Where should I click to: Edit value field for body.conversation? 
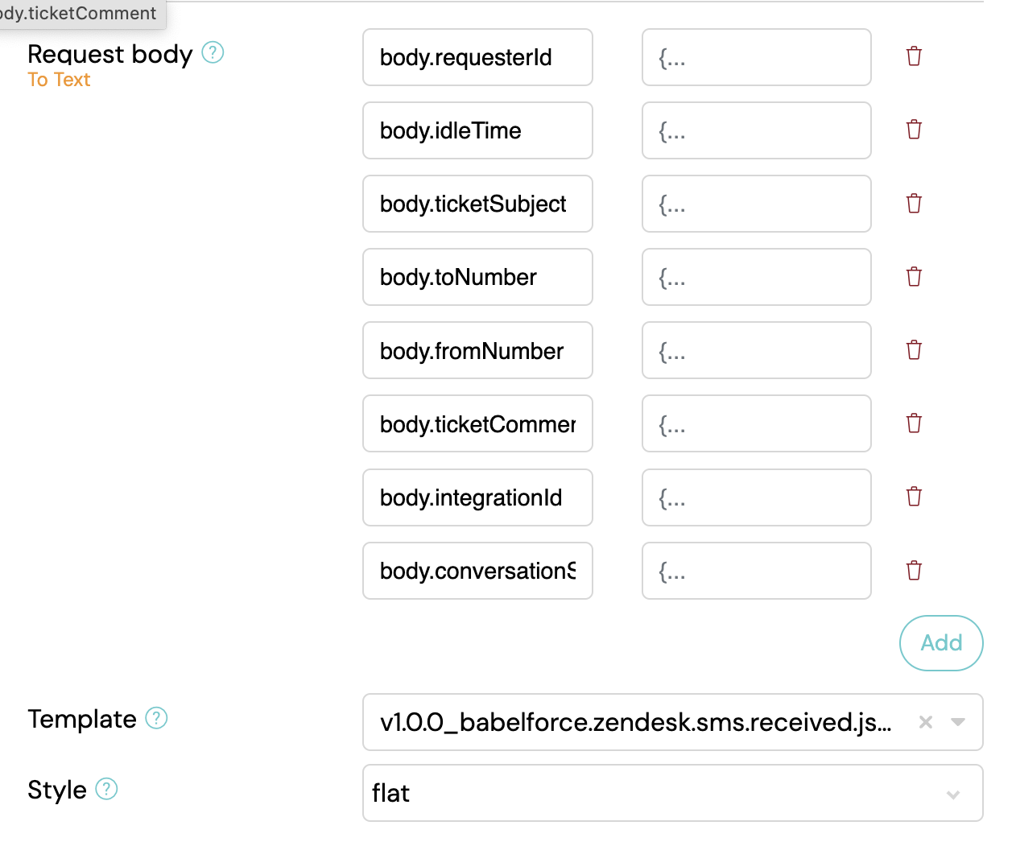(757, 571)
